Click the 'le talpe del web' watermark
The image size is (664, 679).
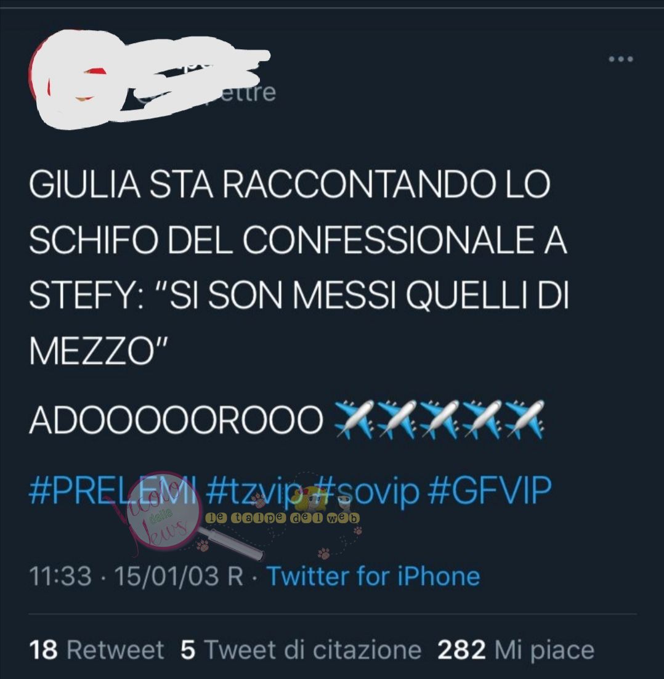283,518
